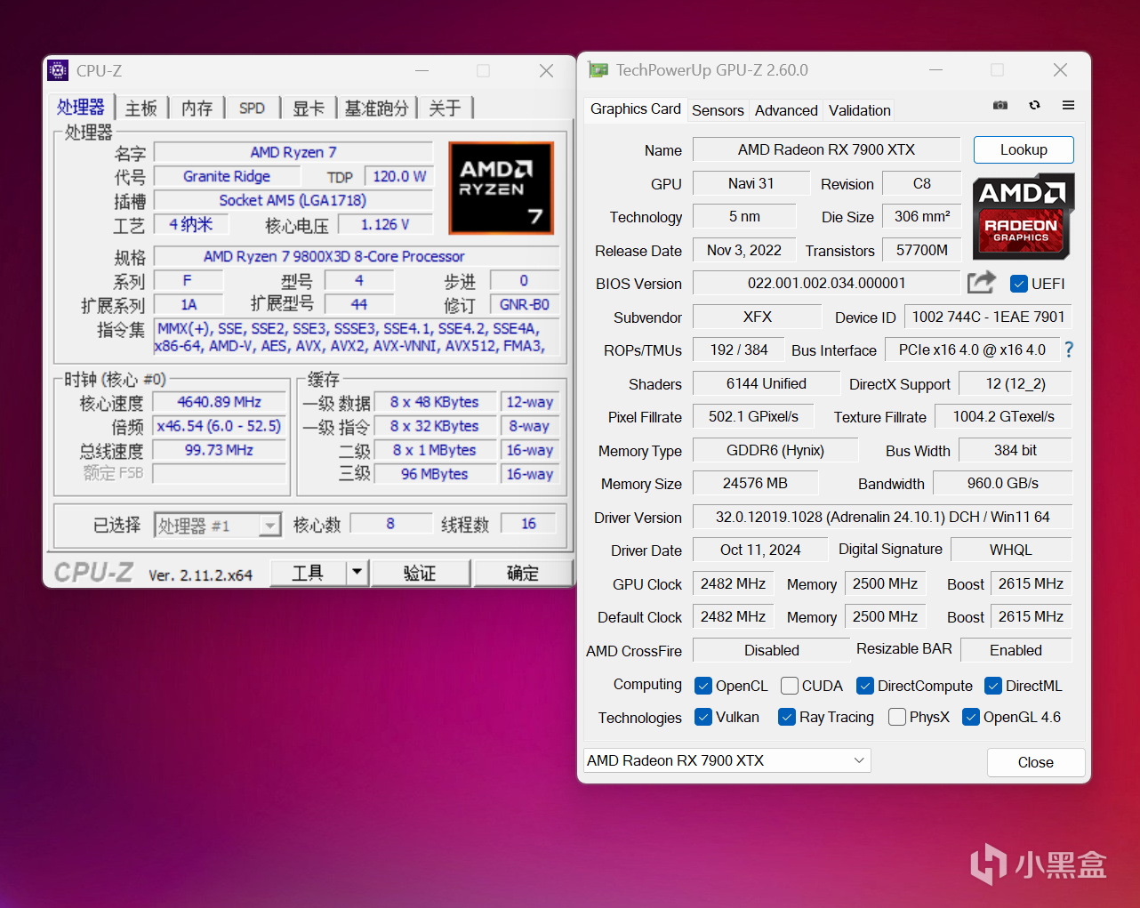Toggle the OpenCL checkbox
The width and height of the screenshot is (1140, 908).
(x=703, y=686)
